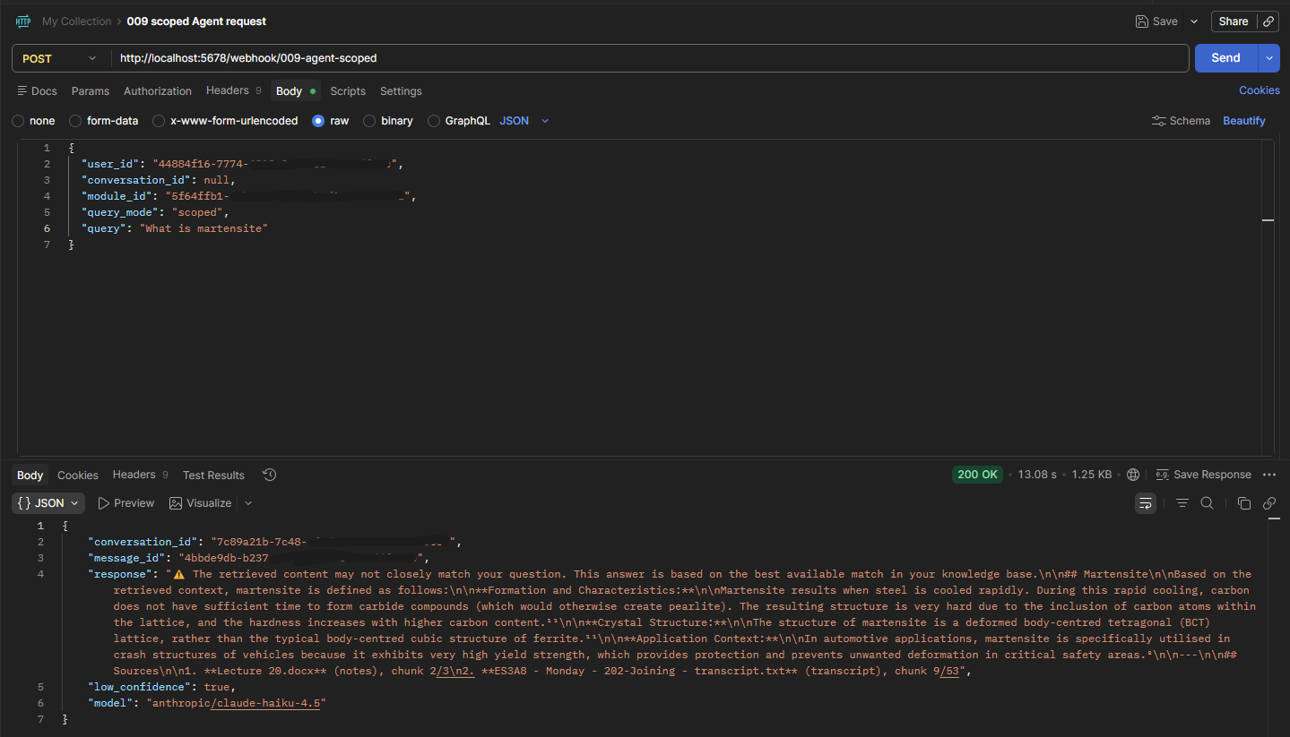1290x737 pixels.
Task: Open the Docs panel icon
Action: click(22, 91)
